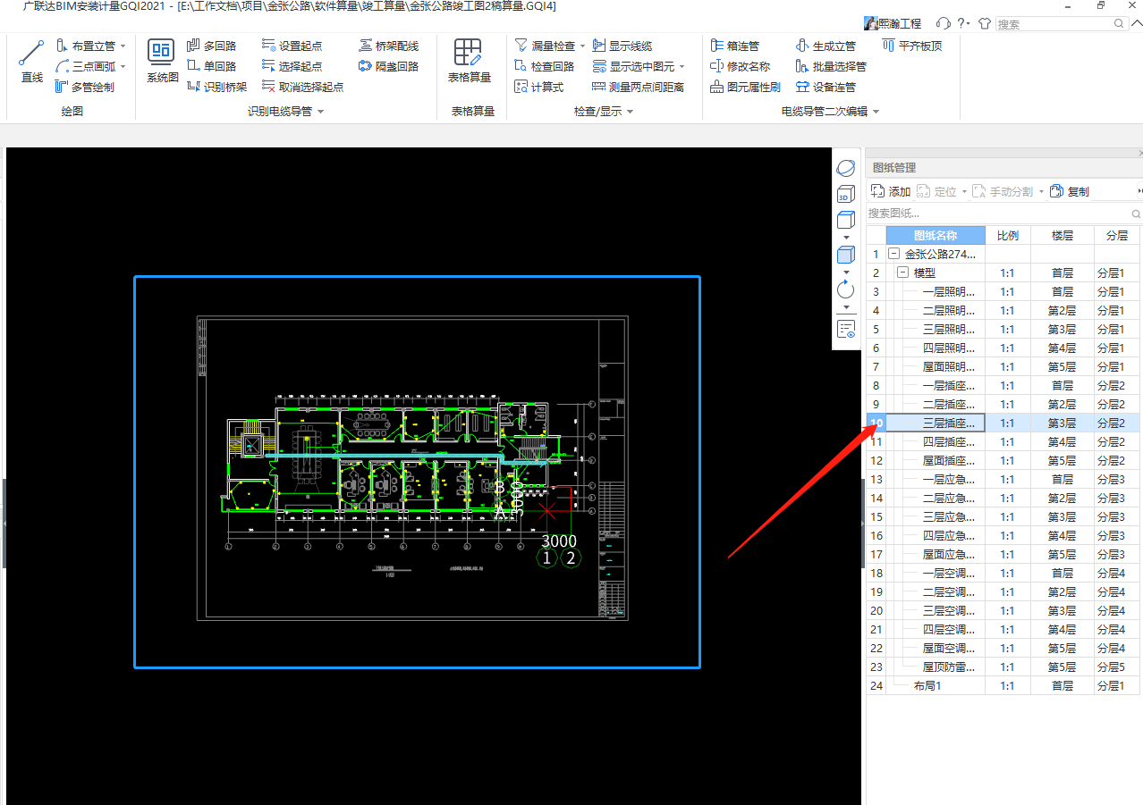This screenshot has width=1143, height=805.
Task: Select the 单回路 single circuit tool
Action: point(212,66)
